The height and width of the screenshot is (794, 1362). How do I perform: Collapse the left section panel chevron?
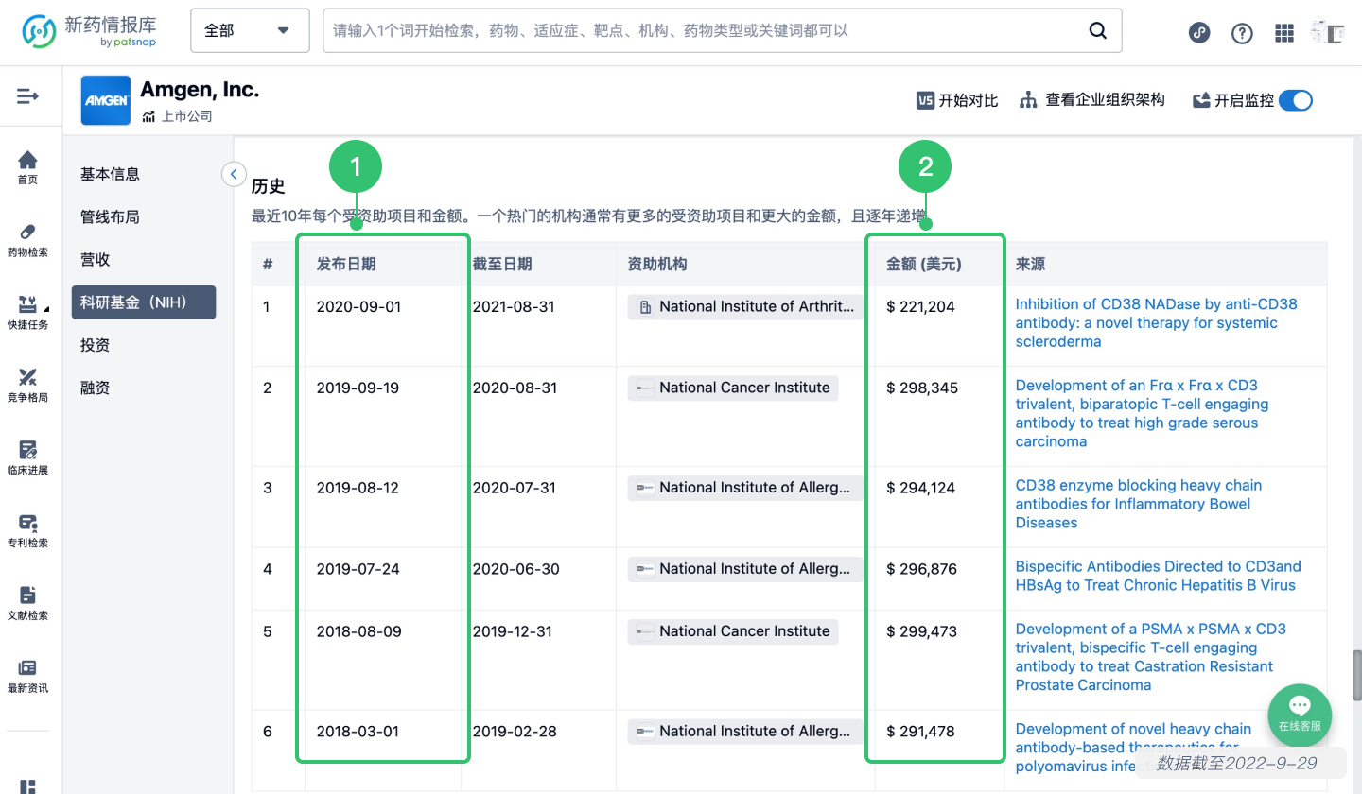click(x=234, y=174)
